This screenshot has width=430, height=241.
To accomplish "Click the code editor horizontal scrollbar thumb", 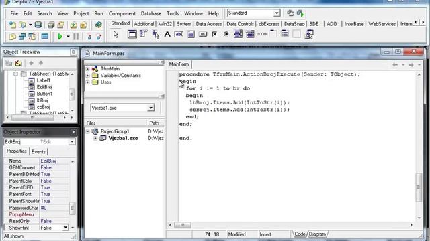I will pyautogui.click(x=182, y=225).
